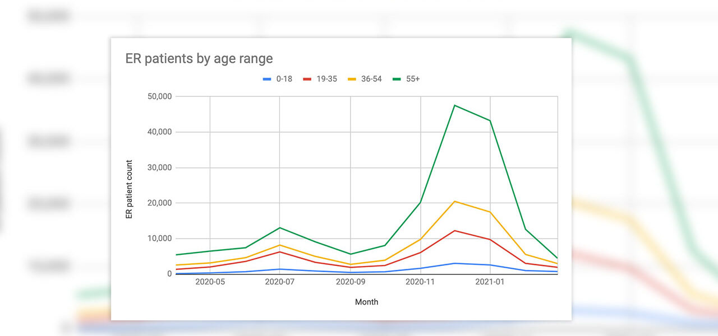Click the 2020-11 x-axis label

tap(421, 282)
